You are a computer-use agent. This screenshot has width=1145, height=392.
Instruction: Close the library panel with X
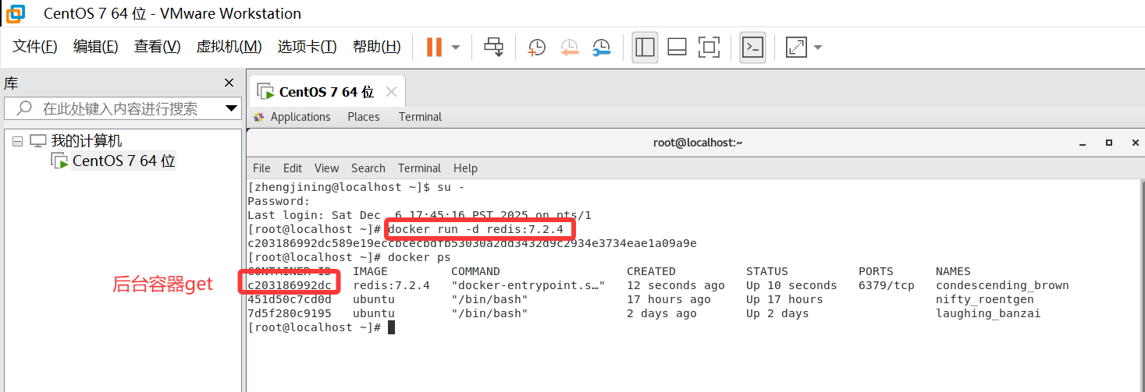[229, 83]
